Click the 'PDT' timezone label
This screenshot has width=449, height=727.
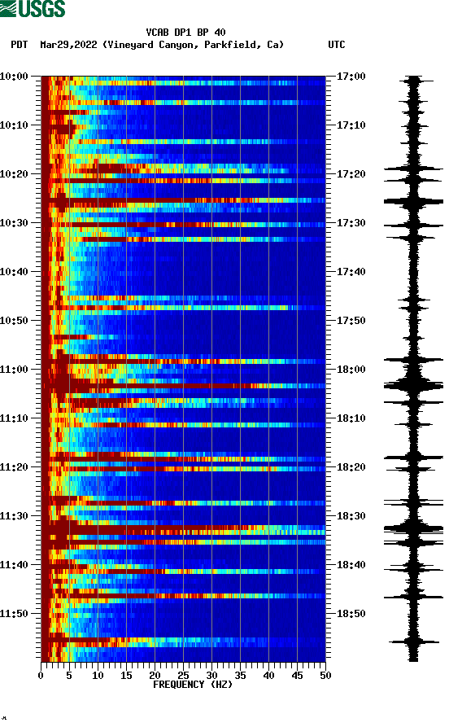click(x=20, y=45)
